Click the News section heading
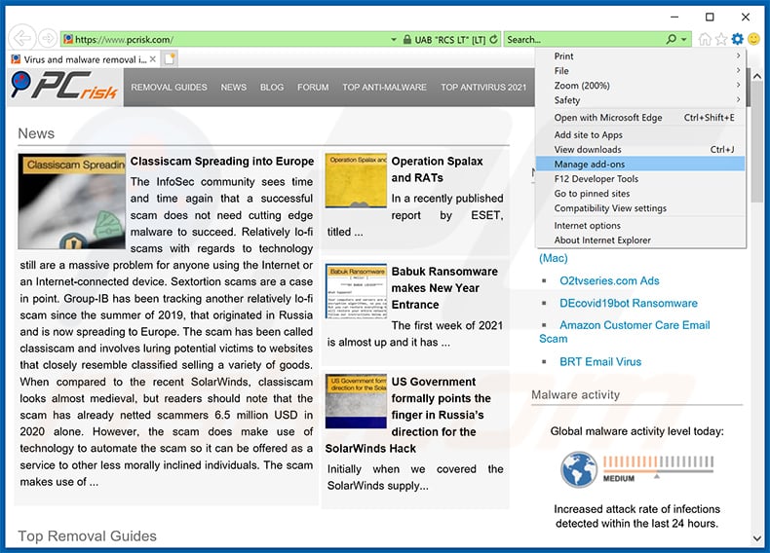Image resolution: width=770 pixels, height=553 pixels. coord(36,133)
